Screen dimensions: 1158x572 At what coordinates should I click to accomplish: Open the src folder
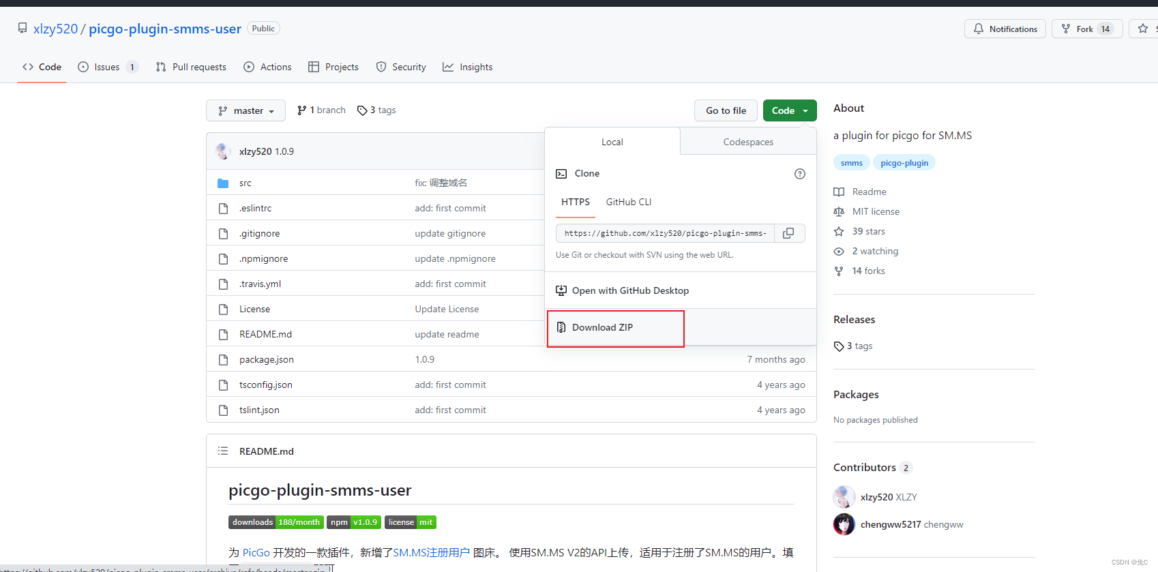point(246,183)
